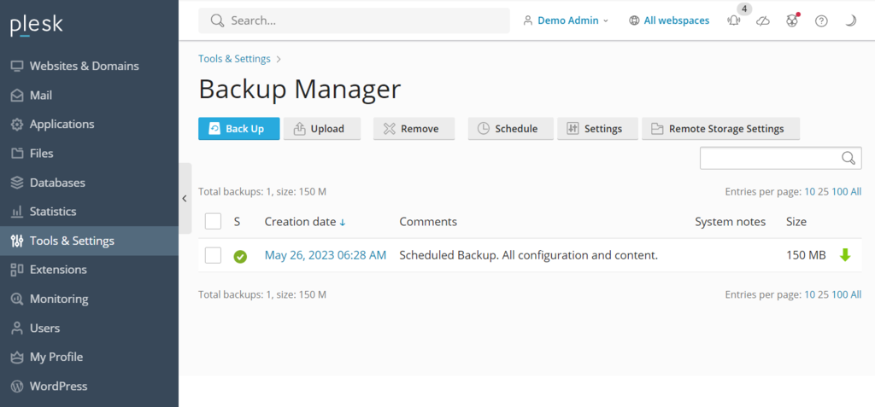Click the Back Up button
The image size is (875, 407).
[238, 129]
